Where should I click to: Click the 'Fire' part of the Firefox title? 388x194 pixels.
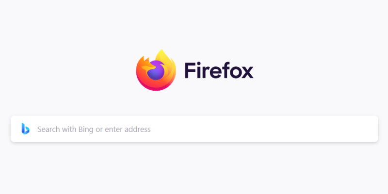point(201,70)
